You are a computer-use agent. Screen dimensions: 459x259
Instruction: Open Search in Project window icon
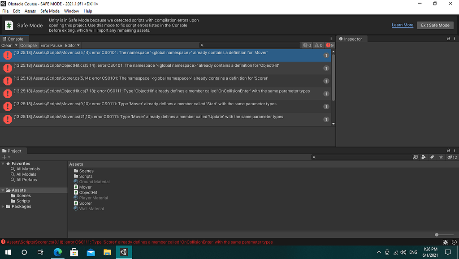click(416, 157)
